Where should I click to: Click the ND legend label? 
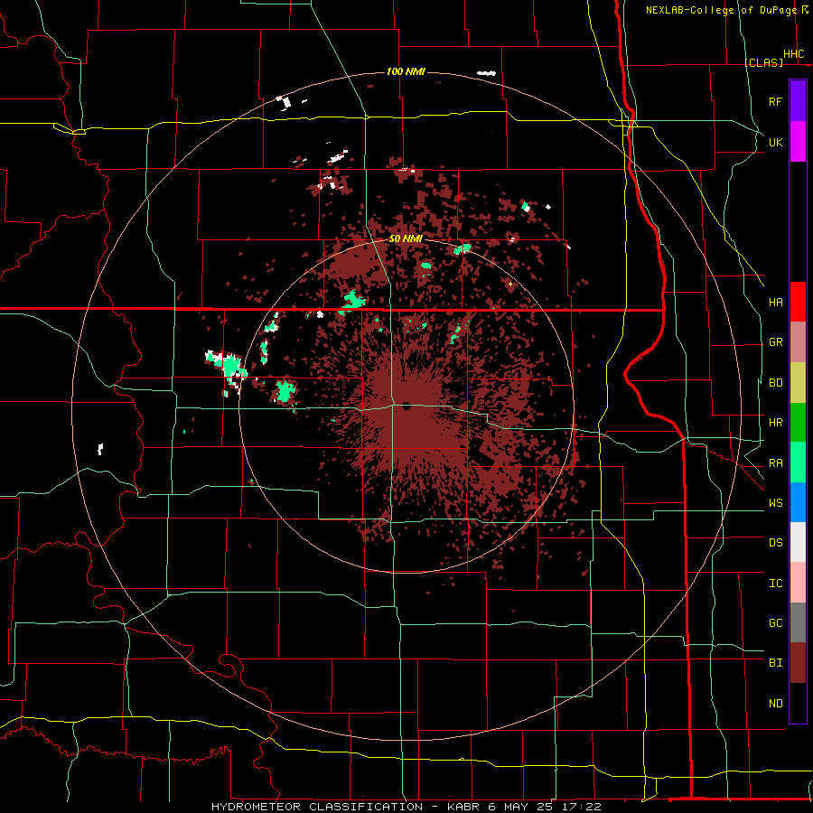click(x=775, y=704)
